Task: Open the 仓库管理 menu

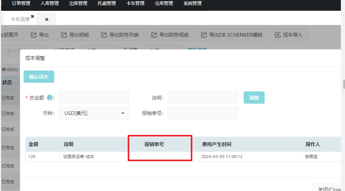Action: [164, 3]
